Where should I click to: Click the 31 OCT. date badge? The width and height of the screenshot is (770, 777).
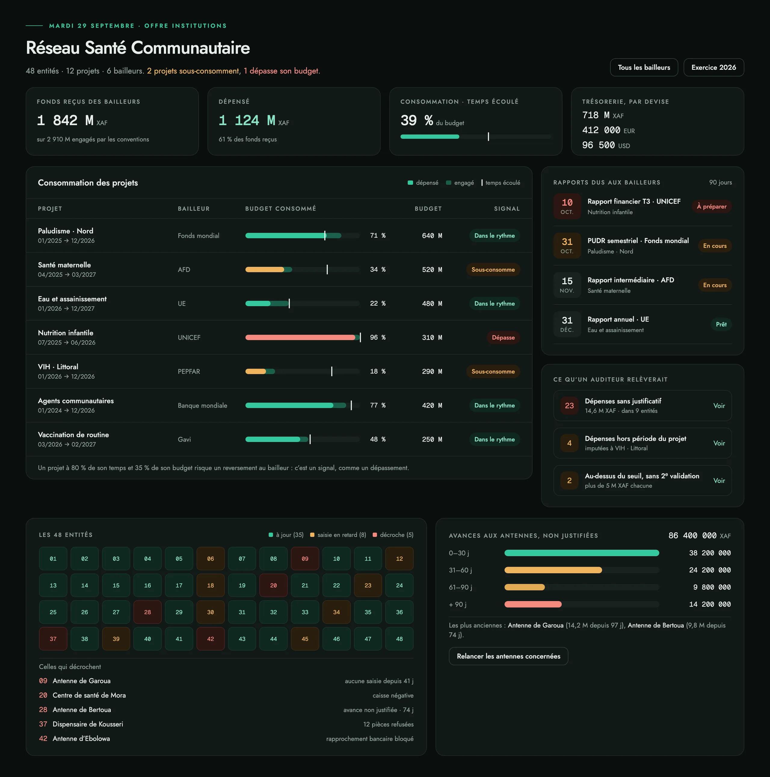point(567,246)
